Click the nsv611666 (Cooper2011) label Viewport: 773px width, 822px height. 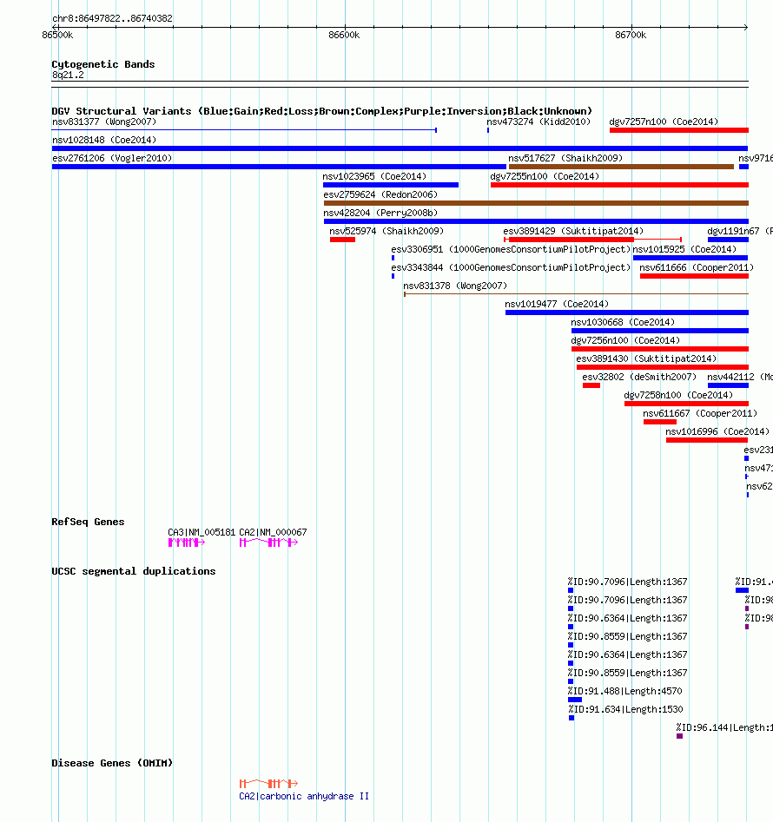(697, 268)
